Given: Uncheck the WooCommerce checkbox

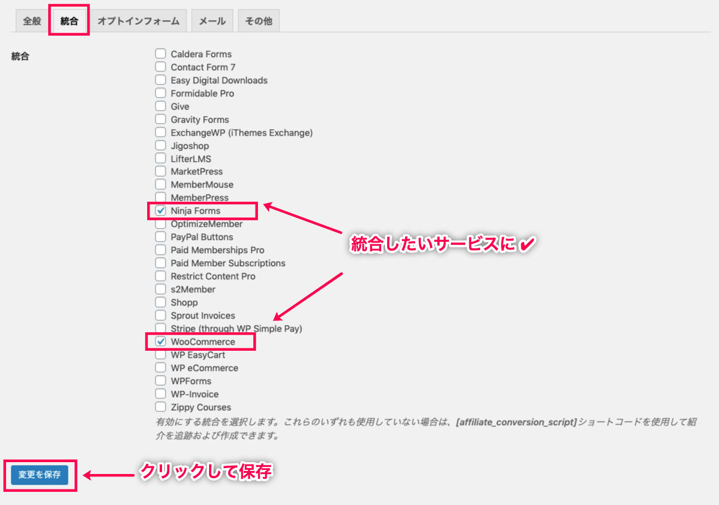Looking at the screenshot, I should (x=160, y=342).
